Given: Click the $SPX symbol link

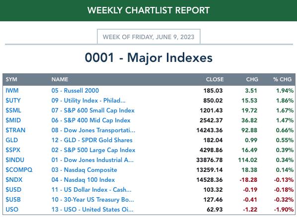Looking at the screenshot, I should 13,150.
